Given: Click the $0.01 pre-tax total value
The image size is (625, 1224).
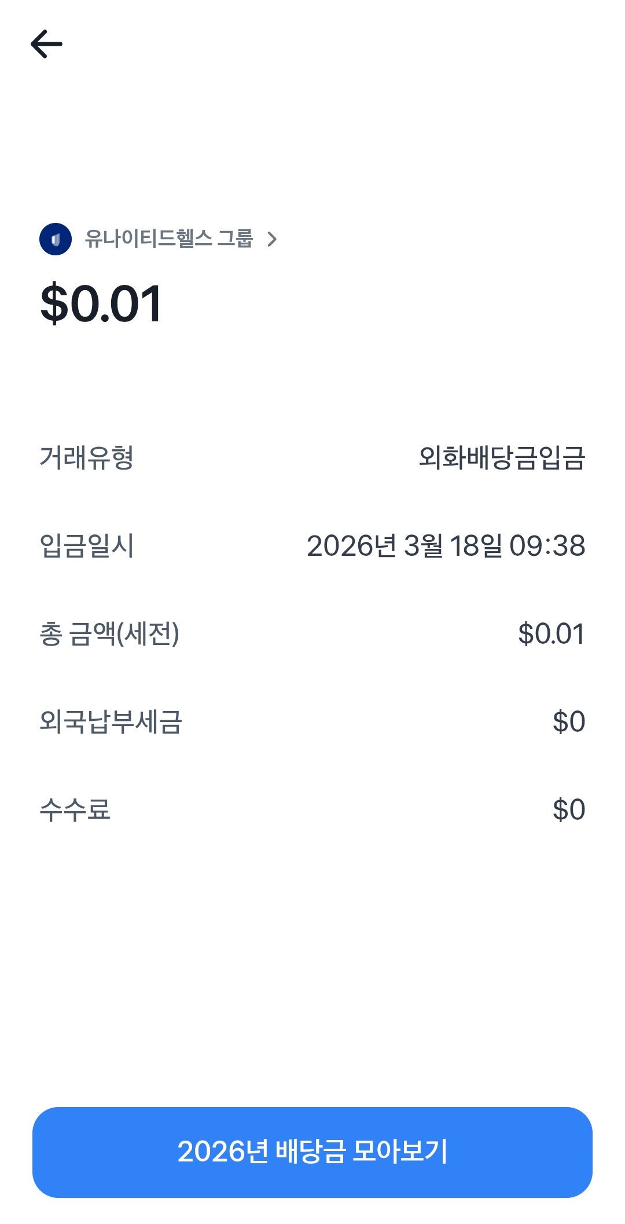Looking at the screenshot, I should (x=551, y=633).
